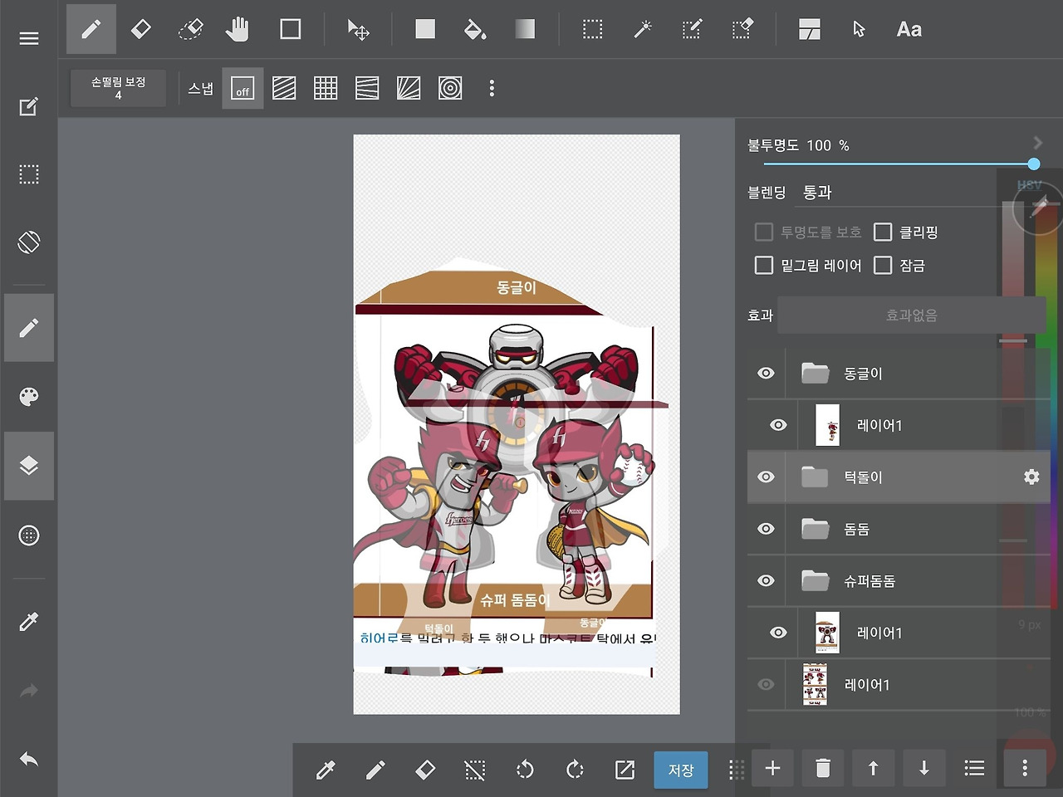This screenshot has width=1063, height=797.
Task: Select the Text tool (Aa)
Action: coord(909,30)
